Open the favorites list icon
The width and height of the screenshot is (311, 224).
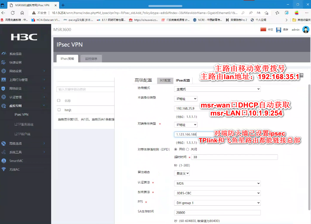pyautogui.click(x=277, y=13)
